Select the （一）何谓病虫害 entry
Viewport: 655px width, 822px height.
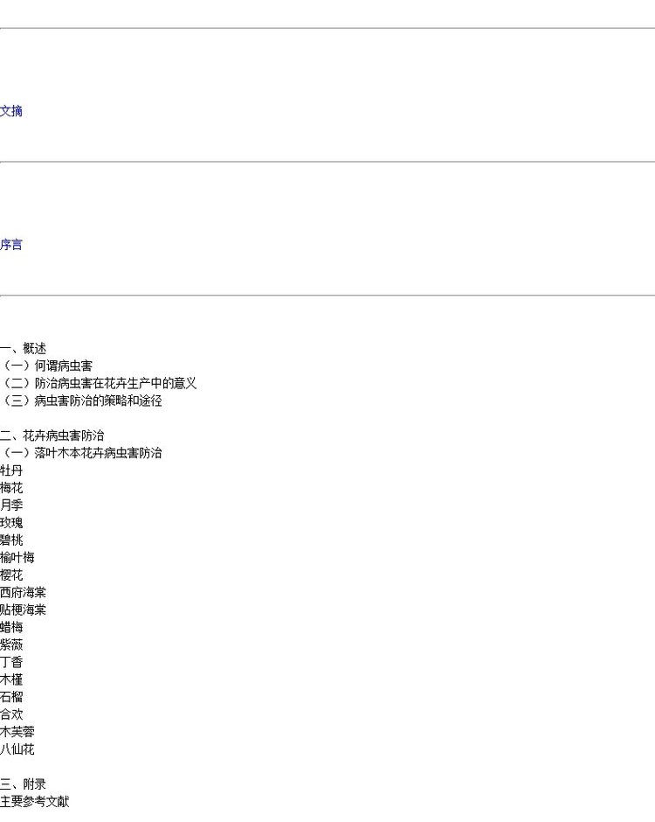[x=46, y=366]
